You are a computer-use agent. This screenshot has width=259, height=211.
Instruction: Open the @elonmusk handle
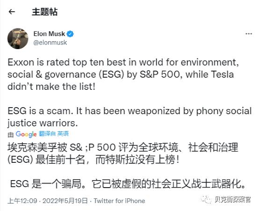click(50, 43)
